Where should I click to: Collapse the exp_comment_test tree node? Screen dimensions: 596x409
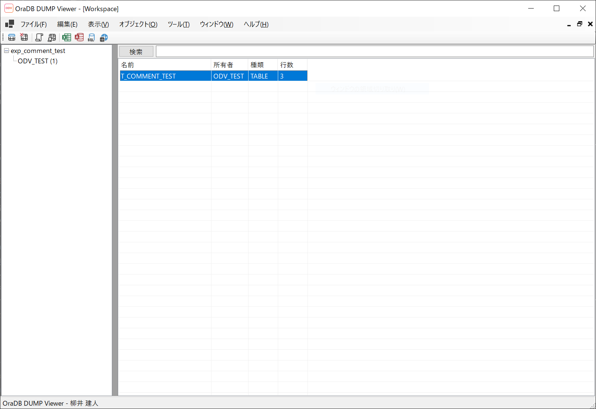click(x=6, y=51)
